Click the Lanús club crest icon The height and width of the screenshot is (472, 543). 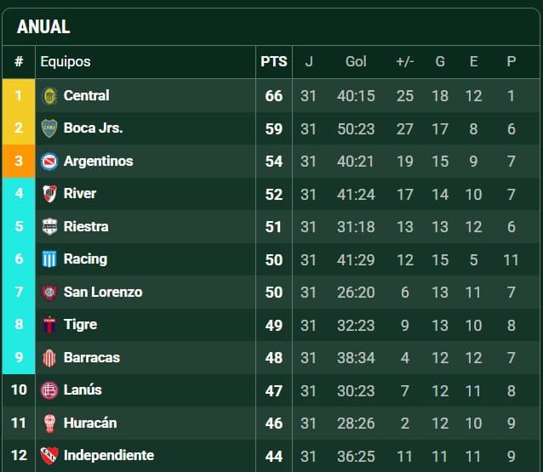[x=49, y=390]
